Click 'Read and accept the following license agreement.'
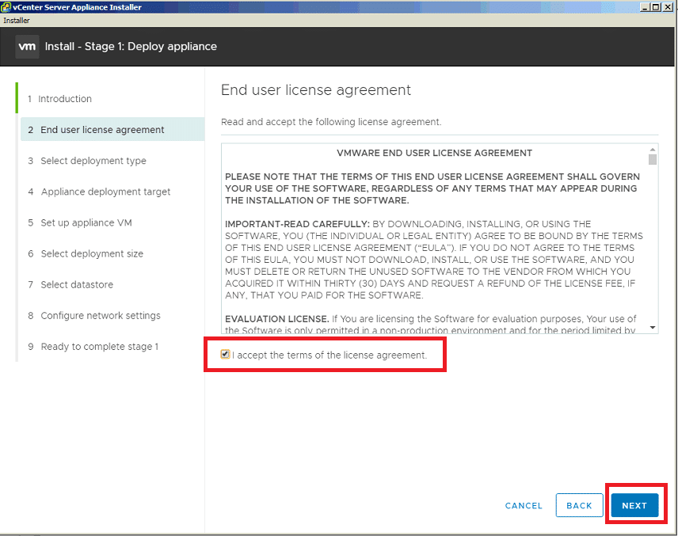Screen dimensions: 678x536 (331, 122)
